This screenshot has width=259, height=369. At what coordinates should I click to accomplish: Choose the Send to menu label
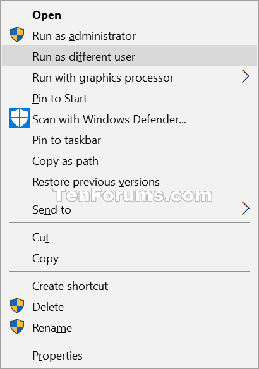point(52,209)
